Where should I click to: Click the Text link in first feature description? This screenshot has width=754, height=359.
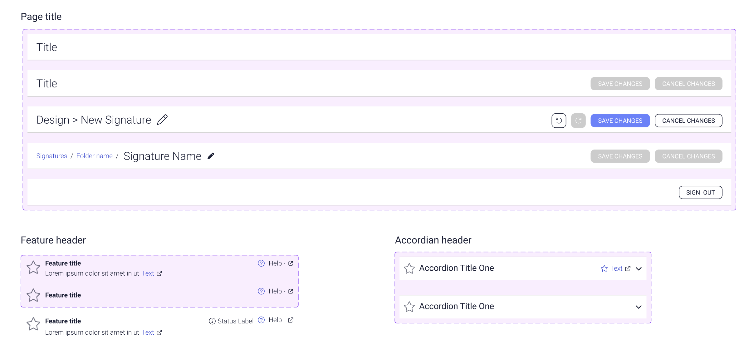pyautogui.click(x=148, y=273)
